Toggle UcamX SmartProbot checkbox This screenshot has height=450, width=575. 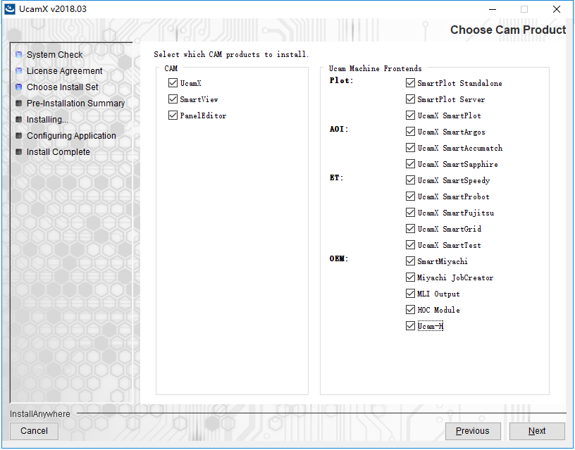click(410, 196)
